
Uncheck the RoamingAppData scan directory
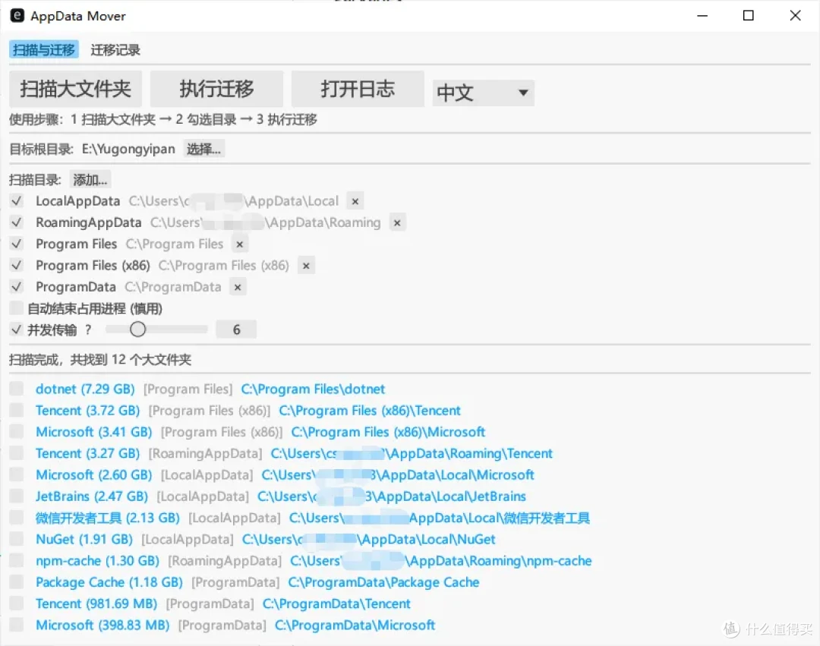pos(17,222)
